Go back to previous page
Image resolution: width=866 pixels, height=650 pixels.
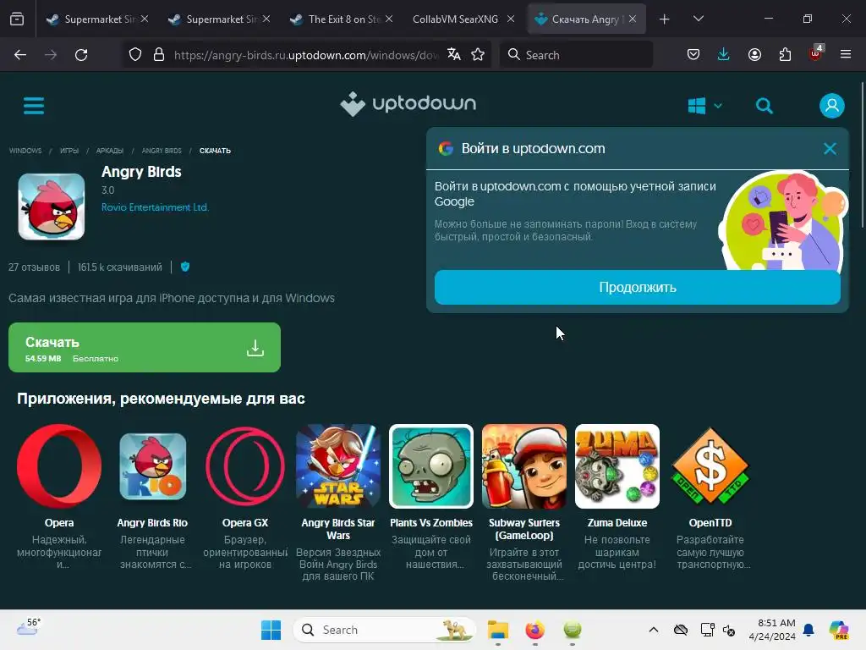[20, 55]
